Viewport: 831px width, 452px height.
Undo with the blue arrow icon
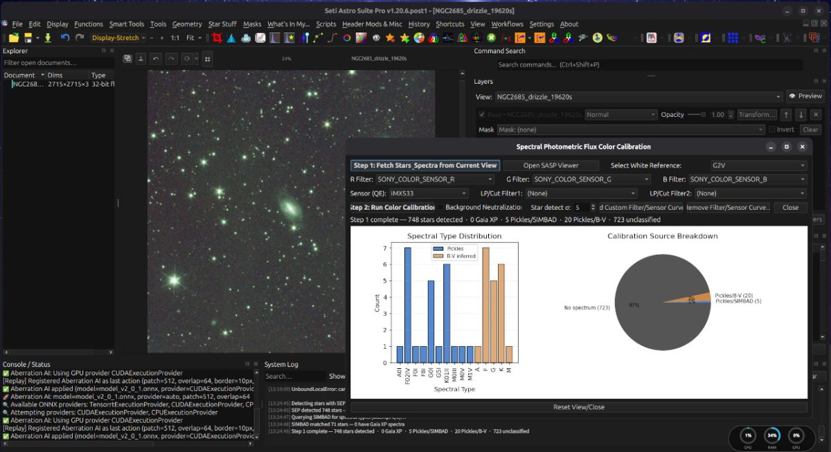coord(65,38)
